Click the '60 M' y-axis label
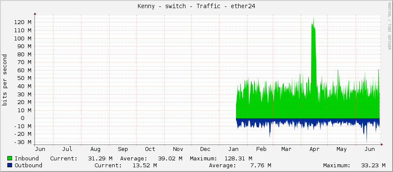 pyautogui.click(x=24, y=70)
